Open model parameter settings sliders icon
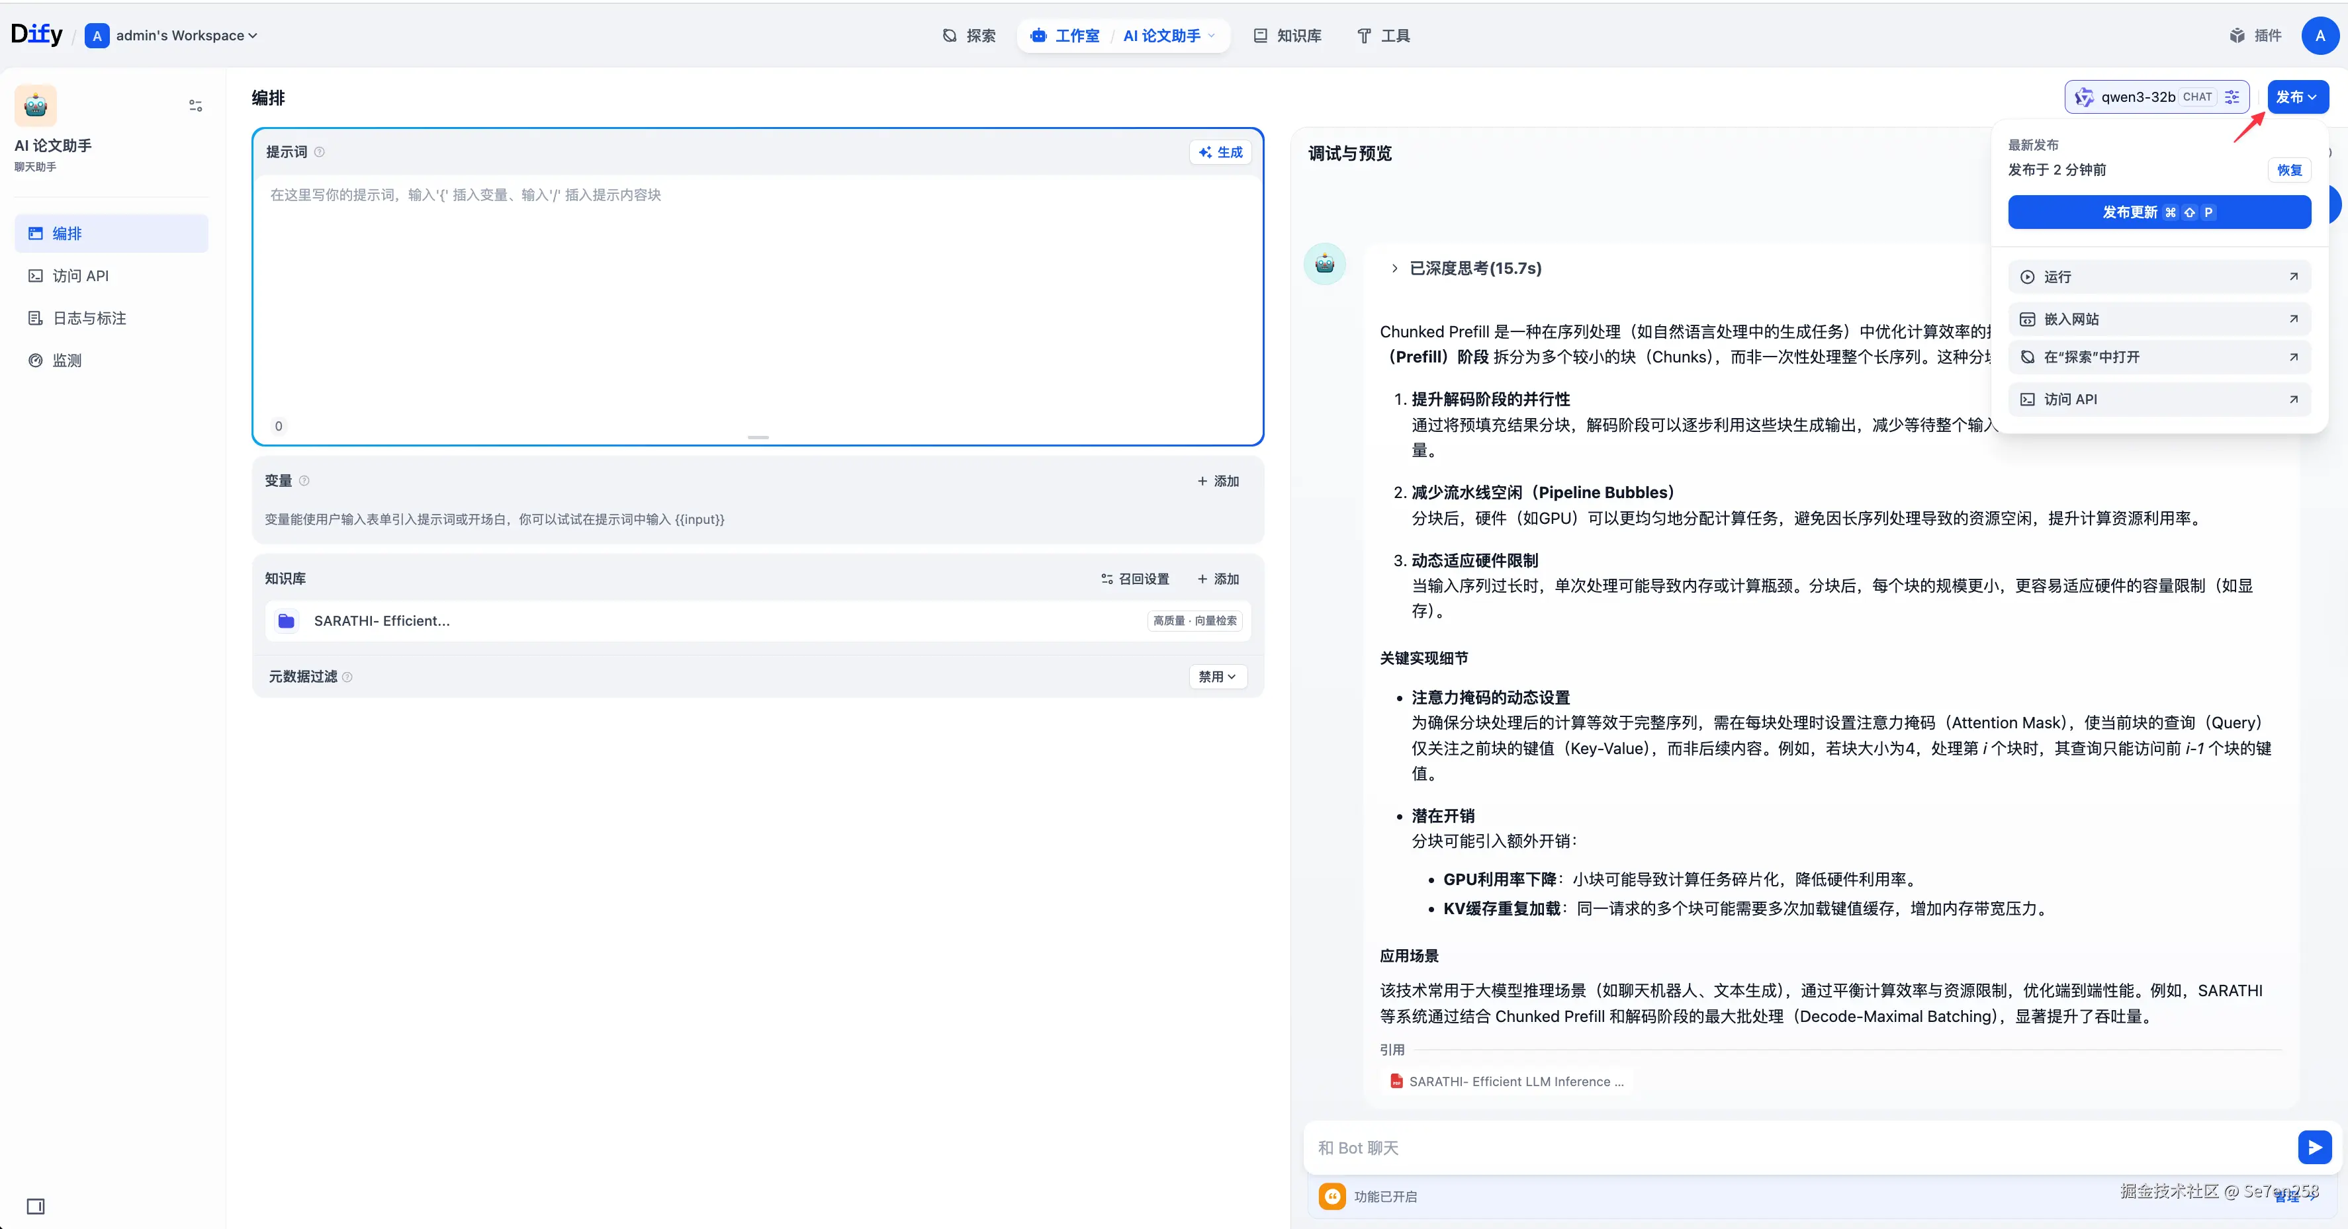The image size is (2348, 1229). click(x=2232, y=97)
